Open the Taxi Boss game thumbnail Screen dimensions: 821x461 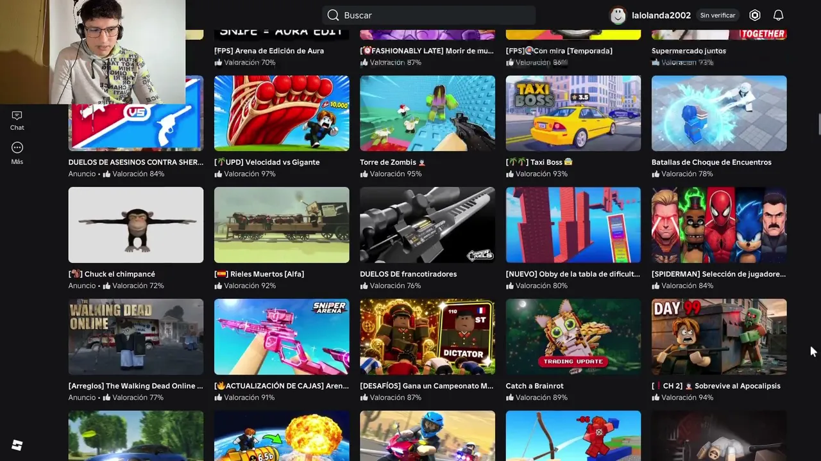pos(573,113)
